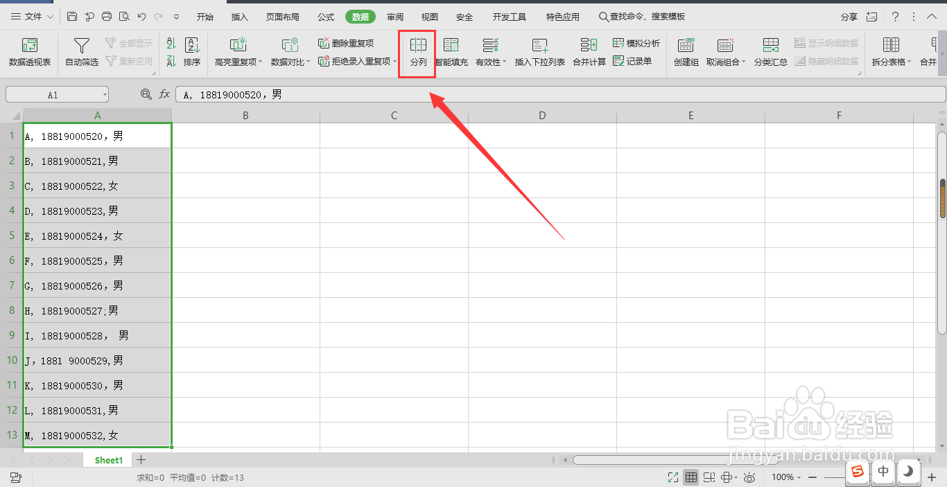
Task: Click the search box 查找命令、搜索模板
Action: (642, 17)
